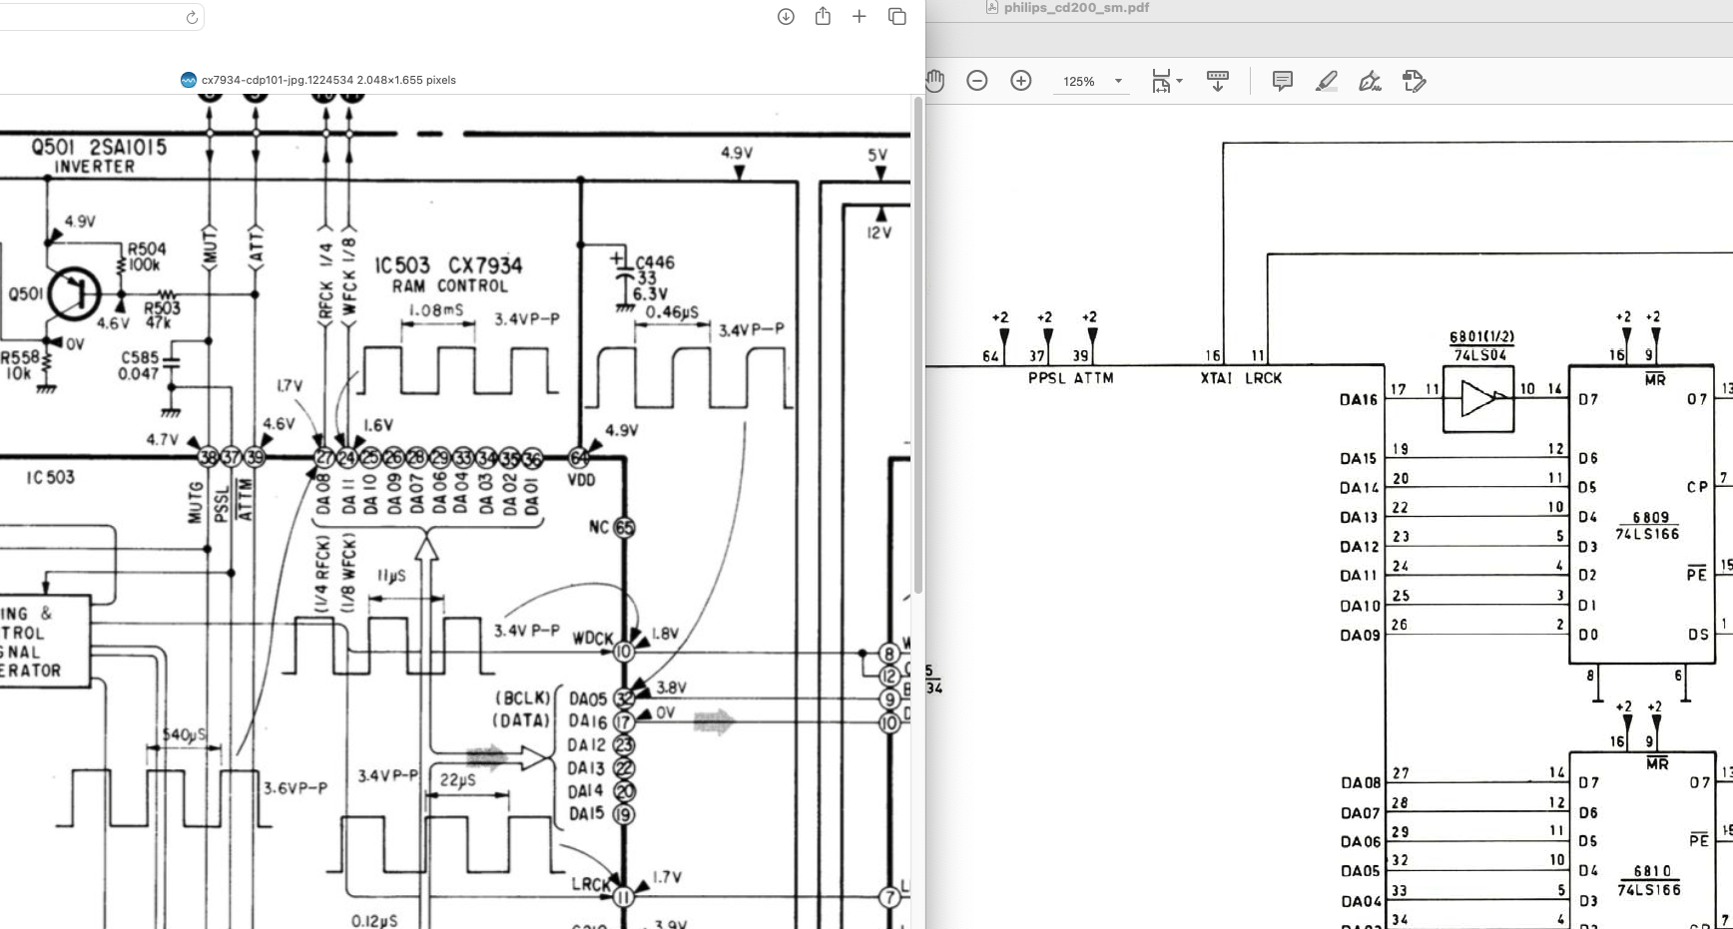Image resolution: width=1733 pixels, height=929 pixels.
Task: Click the WDCK pin label
Action: [x=592, y=639]
